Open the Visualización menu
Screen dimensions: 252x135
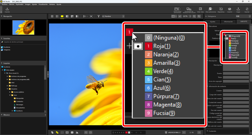click(x=43, y=4)
